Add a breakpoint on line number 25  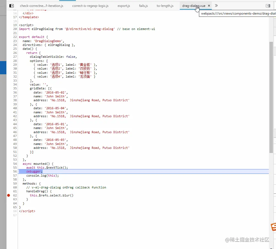tap(15, 49)
